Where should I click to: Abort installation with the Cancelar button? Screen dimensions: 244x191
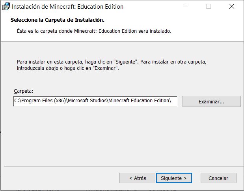pyautogui.click(x=218, y=178)
